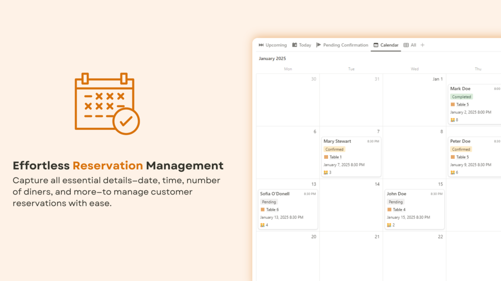The height and width of the screenshot is (281, 501).
Task: Switch to the All table tab
Action: click(x=410, y=45)
